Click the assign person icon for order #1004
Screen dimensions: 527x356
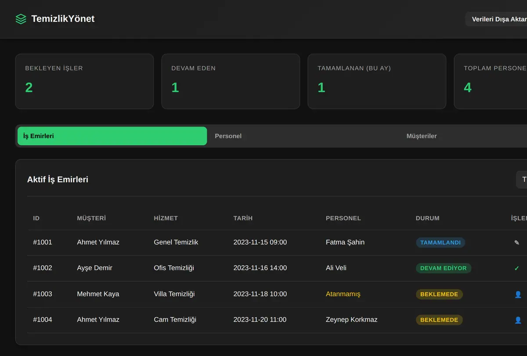[x=518, y=320]
